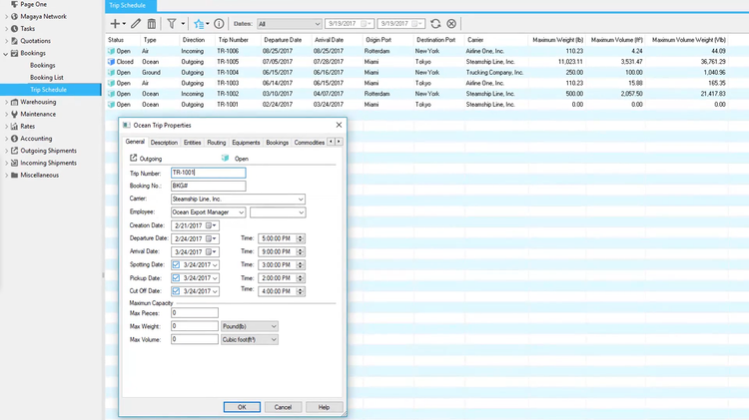Screen dimensions: 749x420
Task: Increase Departure time with spinner
Action: [301, 236]
